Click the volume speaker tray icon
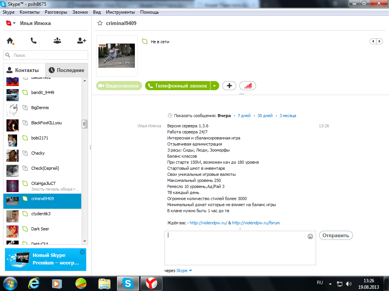This screenshot has width=389, height=291. point(349,284)
